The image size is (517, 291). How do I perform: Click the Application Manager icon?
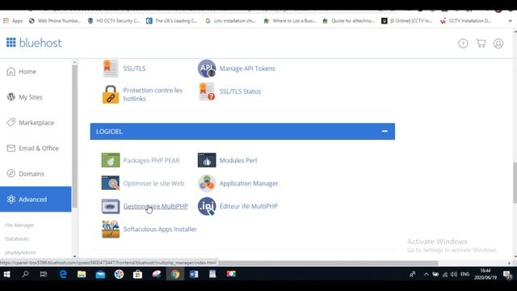pos(207,183)
